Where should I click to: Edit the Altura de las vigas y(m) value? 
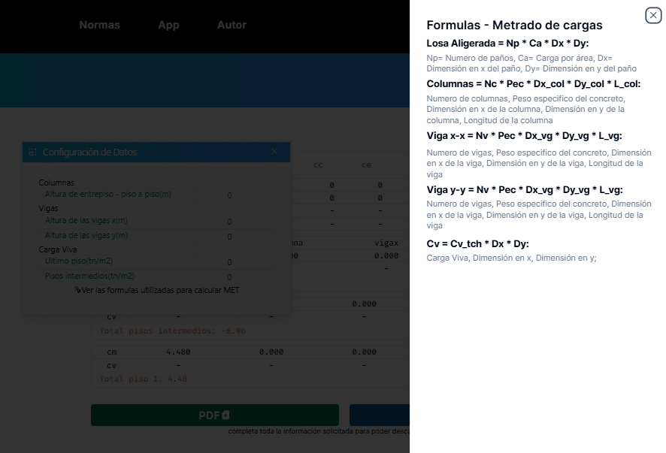pyautogui.click(x=229, y=237)
